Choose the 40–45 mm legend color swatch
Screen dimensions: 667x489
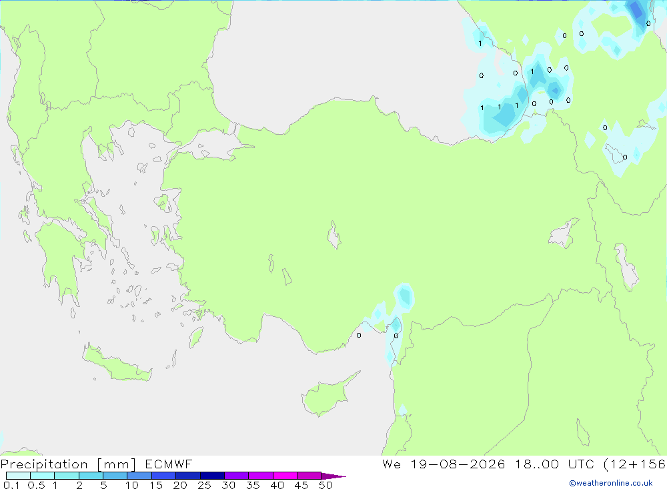[x=285, y=476]
